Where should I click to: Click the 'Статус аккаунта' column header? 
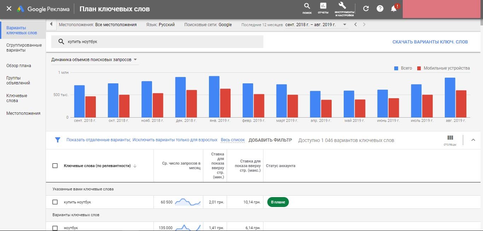click(280, 166)
